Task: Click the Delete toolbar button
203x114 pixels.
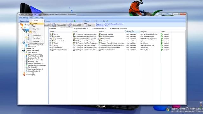Action: (x=86, y=21)
